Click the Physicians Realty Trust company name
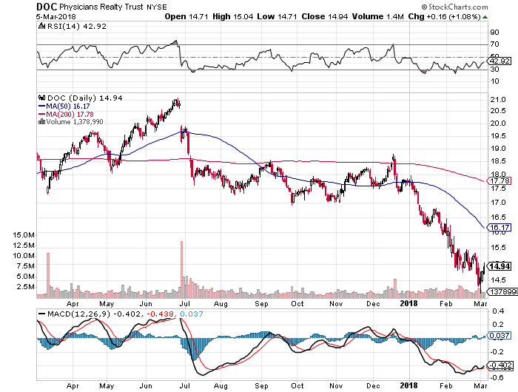 coord(101,7)
